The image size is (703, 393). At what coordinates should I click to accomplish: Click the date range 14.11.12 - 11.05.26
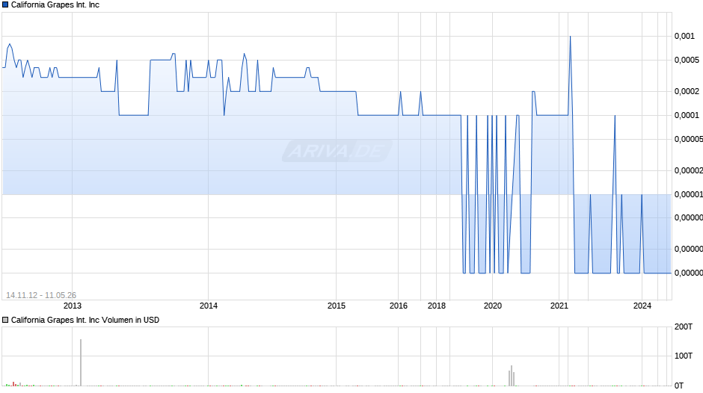pos(41,295)
